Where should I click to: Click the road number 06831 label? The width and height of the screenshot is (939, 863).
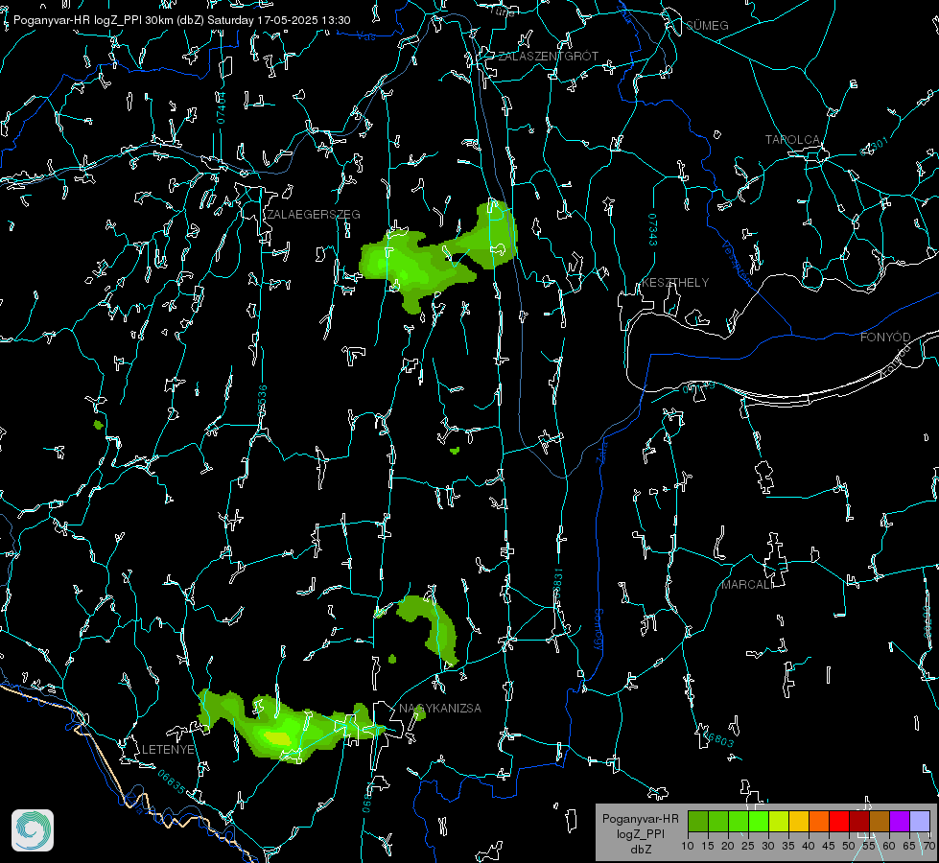click(557, 584)
